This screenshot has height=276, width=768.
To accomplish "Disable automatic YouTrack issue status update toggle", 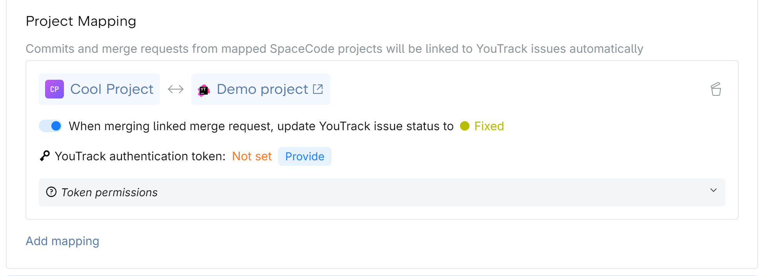I will tap(50, 126).
